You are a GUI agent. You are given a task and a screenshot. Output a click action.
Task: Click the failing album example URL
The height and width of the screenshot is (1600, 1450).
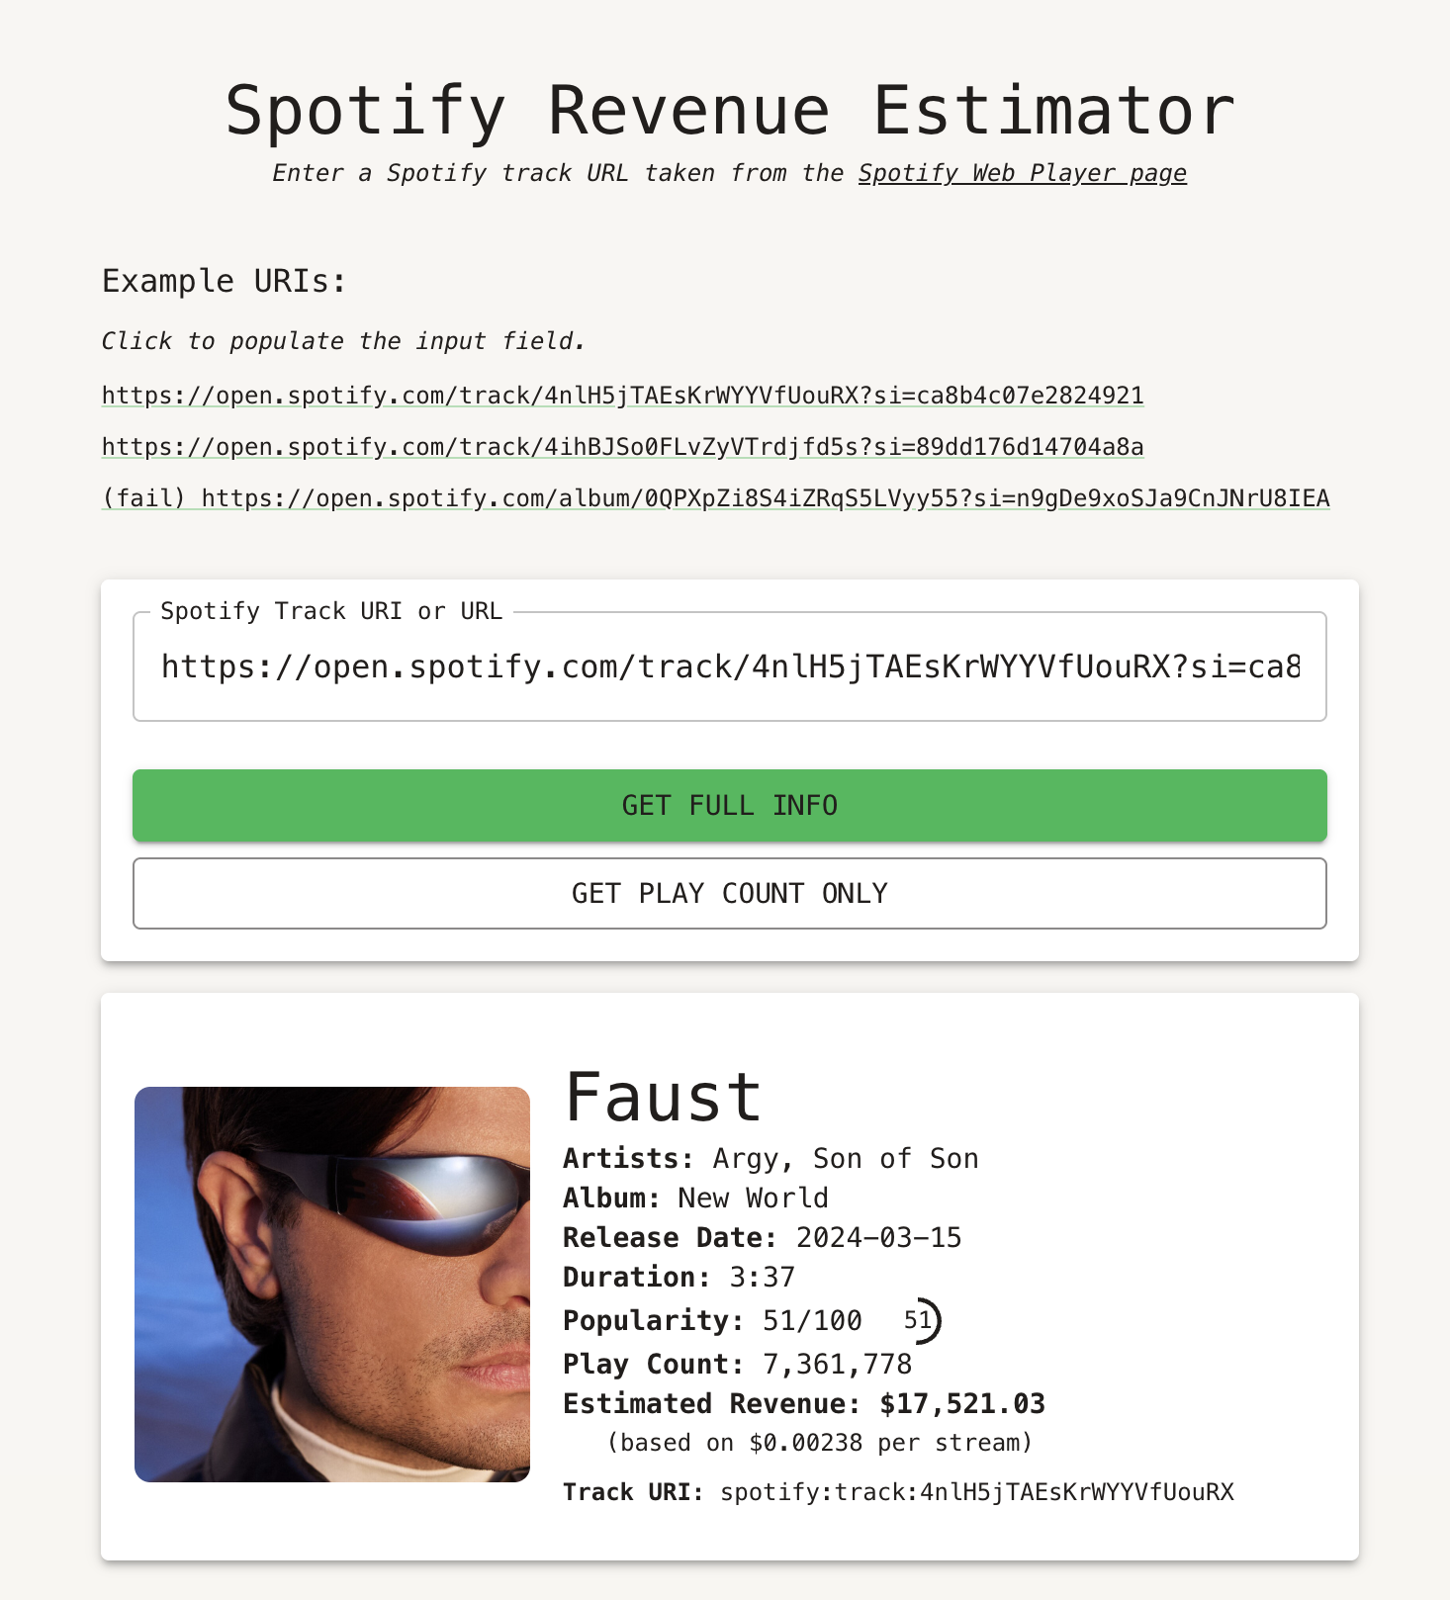(x=715, y=498)
